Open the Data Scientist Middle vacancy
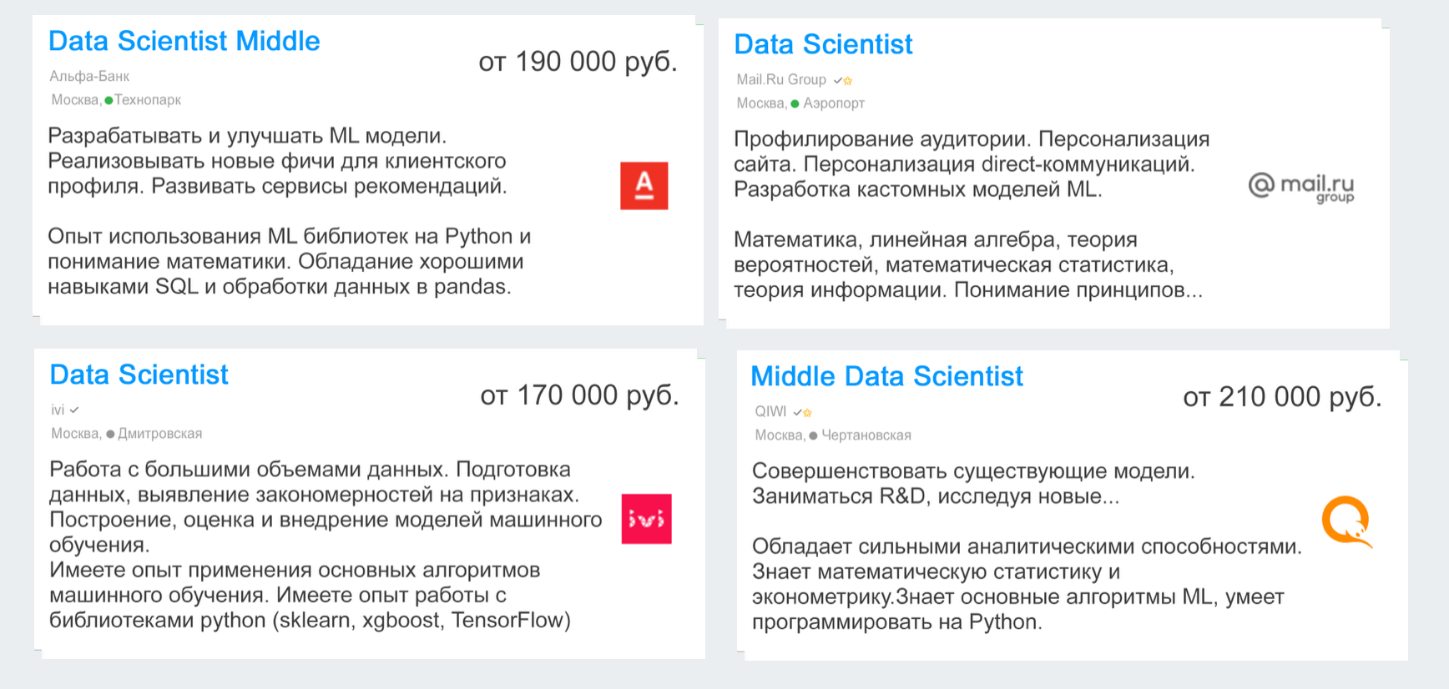 [184, 40]
